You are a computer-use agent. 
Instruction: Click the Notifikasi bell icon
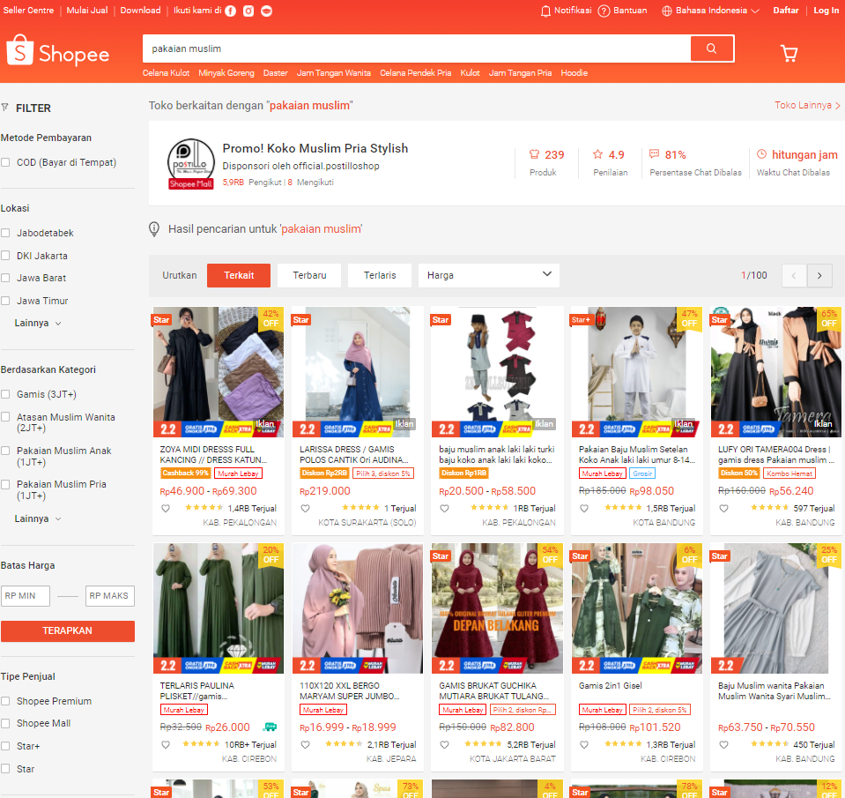(x=545, y=11)
